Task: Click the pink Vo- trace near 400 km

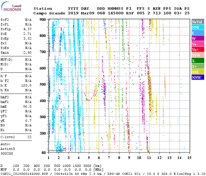Action: tap(88, 100)
